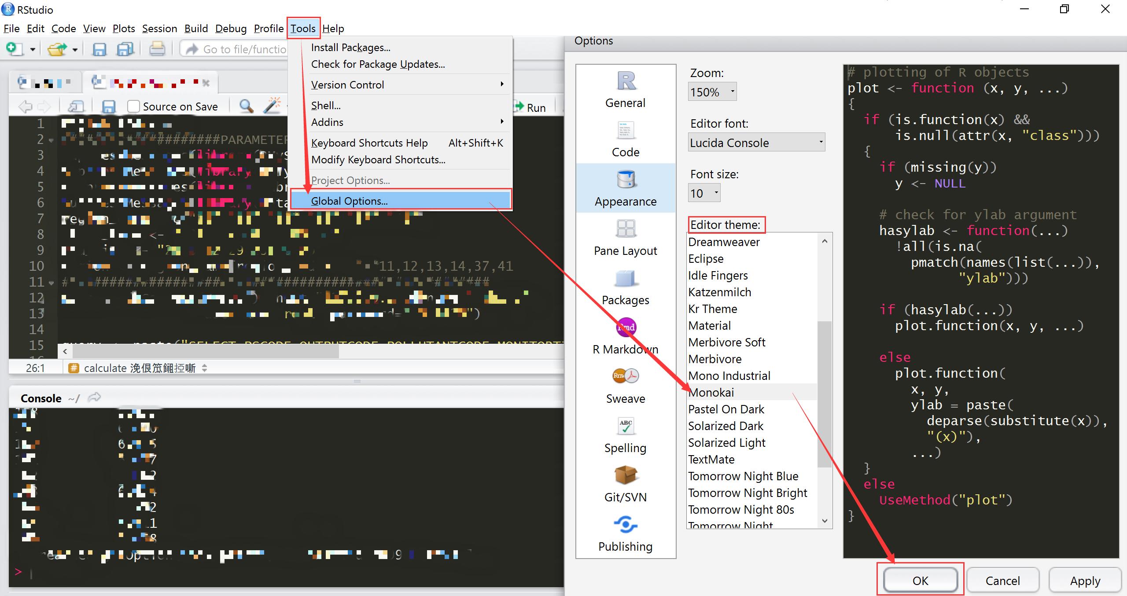Click Global Options in the Tools menu
Screen dimensions: 1127x596
(349, 201)
